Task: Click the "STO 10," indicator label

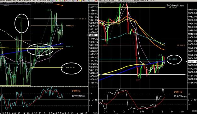Action: [x=192, y=100]
